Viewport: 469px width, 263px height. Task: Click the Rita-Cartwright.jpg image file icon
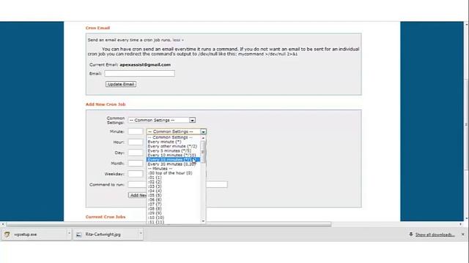[78, 235]
